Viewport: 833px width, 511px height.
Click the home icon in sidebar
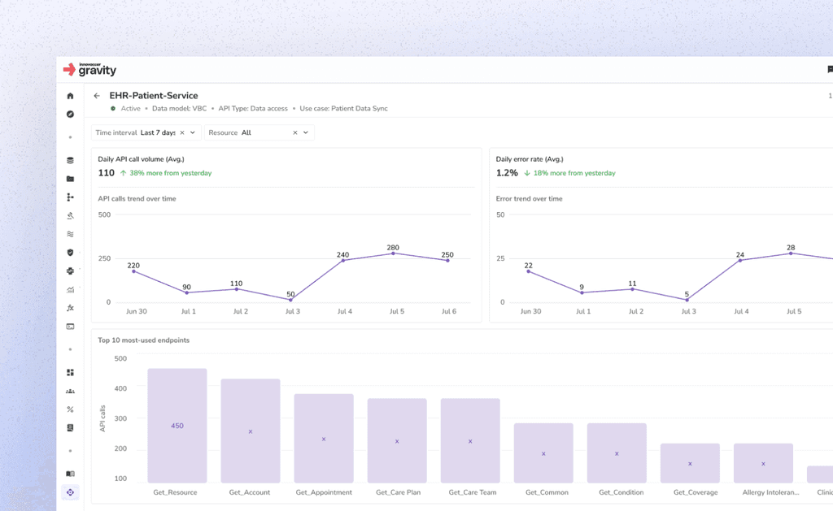(x=70, y=96)
